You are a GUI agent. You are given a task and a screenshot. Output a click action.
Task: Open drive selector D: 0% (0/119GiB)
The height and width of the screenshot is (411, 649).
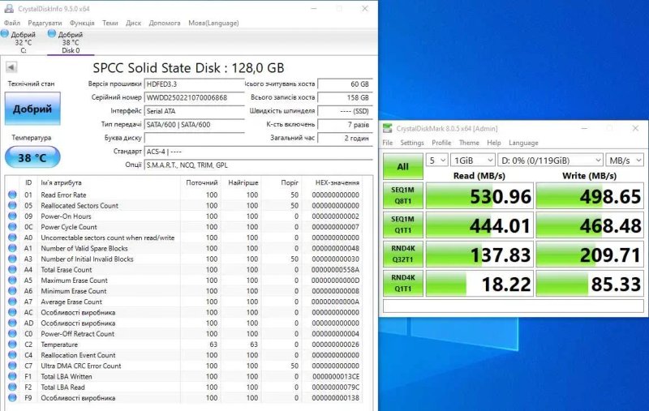[x=550, y=160]
